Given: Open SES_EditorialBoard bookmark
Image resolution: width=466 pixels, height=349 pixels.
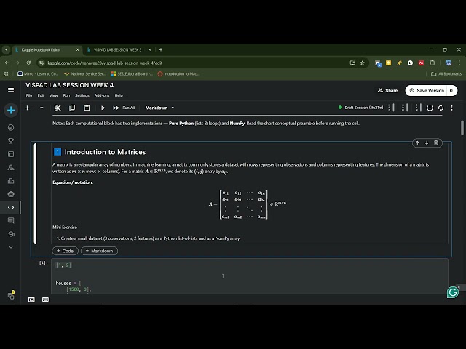Looking at the screenshot, I should pyautogui.click(x=132, y=74).
